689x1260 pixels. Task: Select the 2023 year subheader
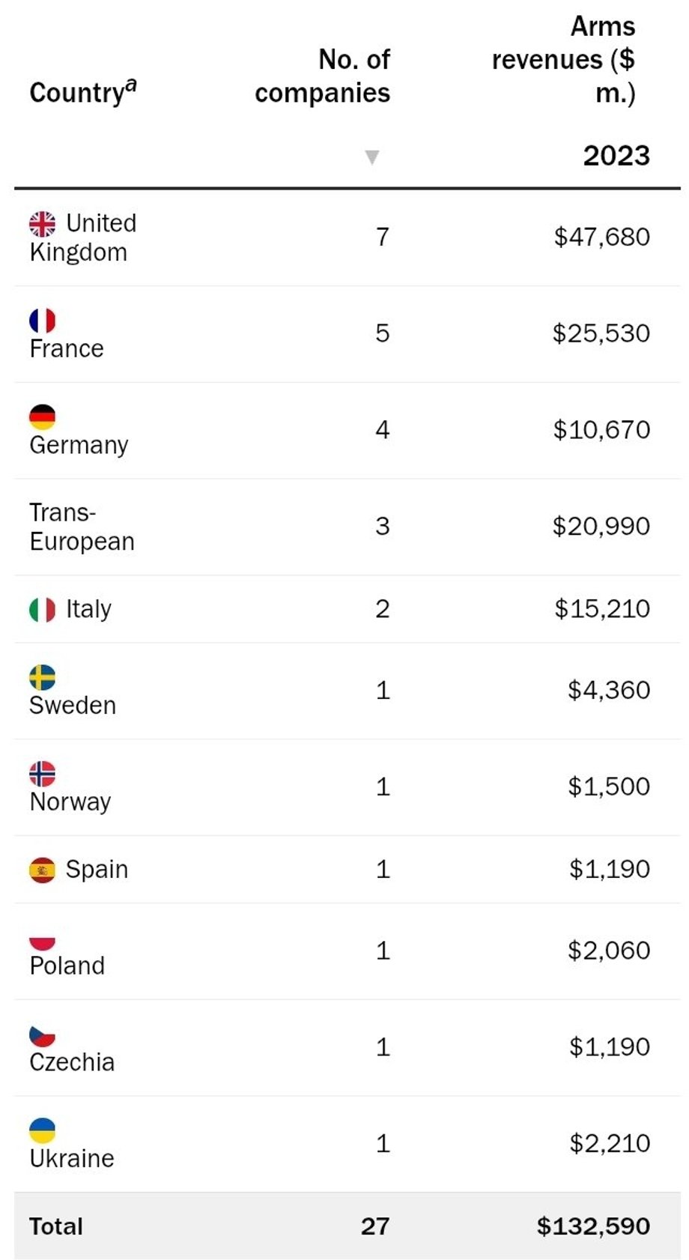(x=616, y=156)
